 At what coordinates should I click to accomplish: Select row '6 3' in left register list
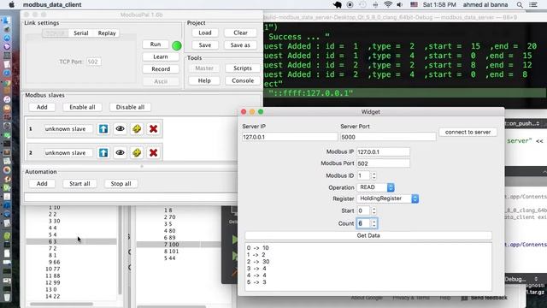(x=72, y=241)
